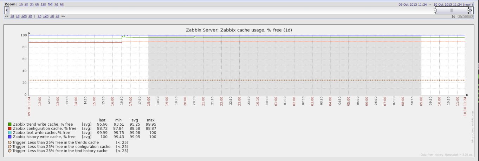479x161 pixels.
Task: Click 'Zabbix history write cache, % free' label
Action: pyautogui.click(x=44, y=137)
